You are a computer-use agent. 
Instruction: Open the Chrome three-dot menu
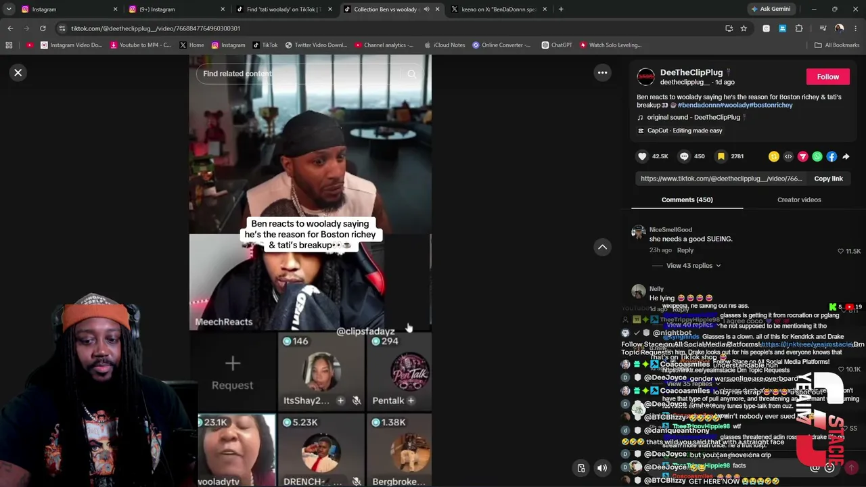click(856, 28)
